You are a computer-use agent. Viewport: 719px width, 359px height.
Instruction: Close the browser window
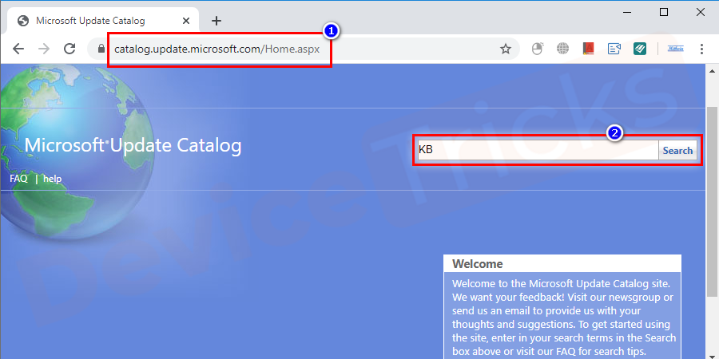(x=700, y=12)
